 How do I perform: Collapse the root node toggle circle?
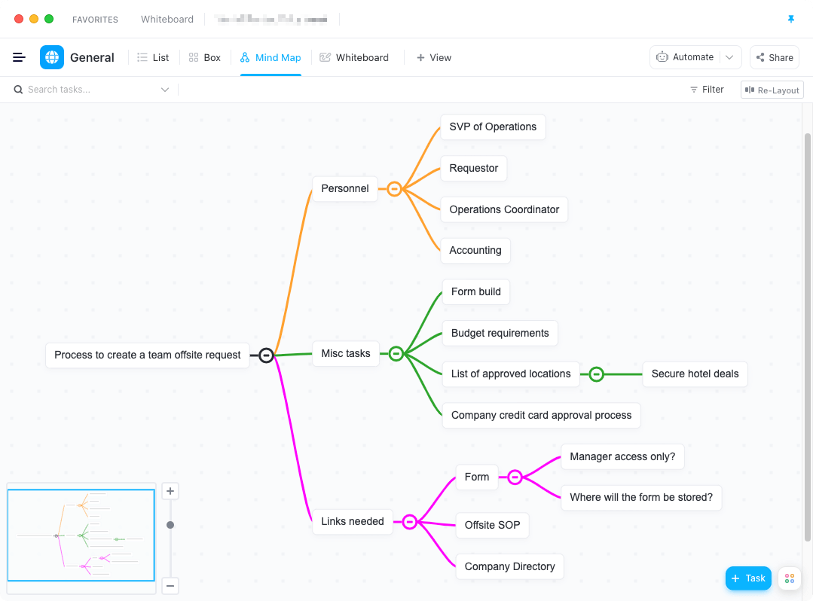(266, 355)
